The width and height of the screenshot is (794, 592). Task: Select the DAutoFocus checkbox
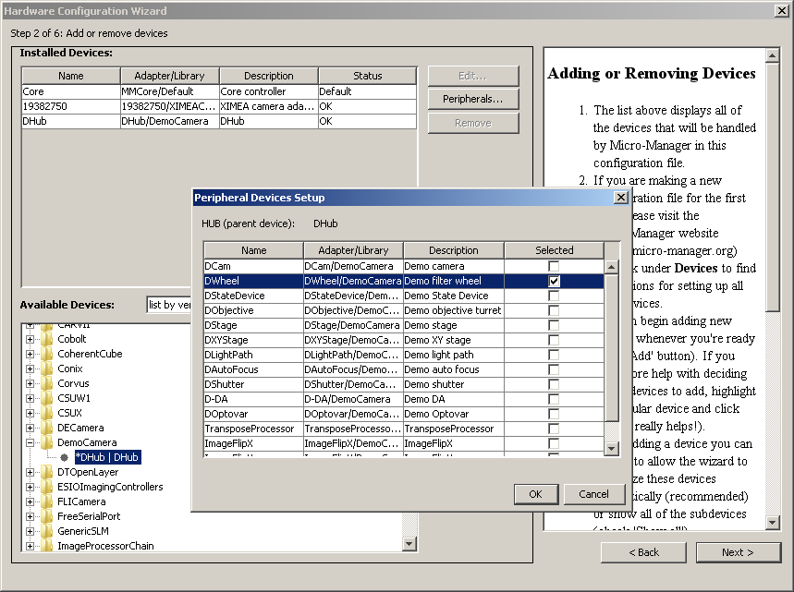click(554, 369)
